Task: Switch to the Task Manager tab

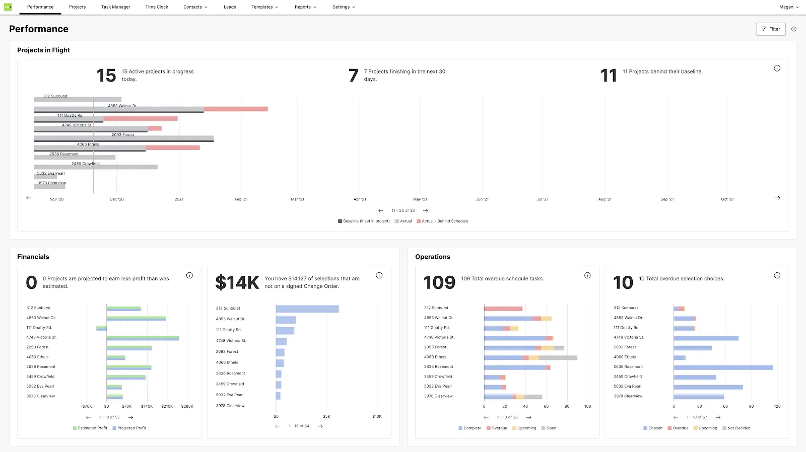Action: [115, 7]
